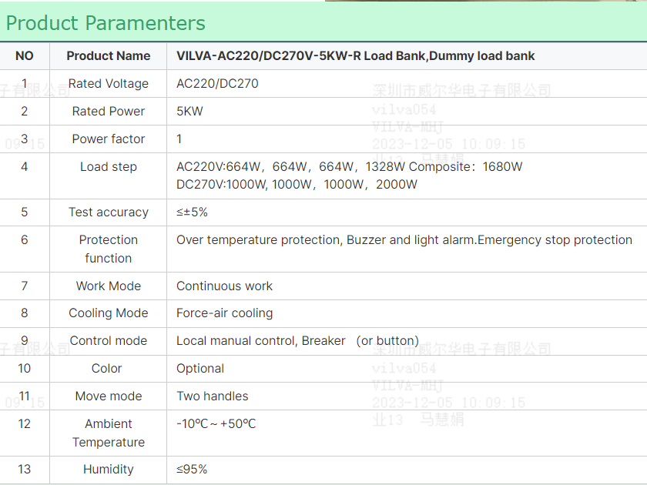The width and height of the screenshot is (647, 485).
Task: Select the "Continuous work" value
Action: 224,286
